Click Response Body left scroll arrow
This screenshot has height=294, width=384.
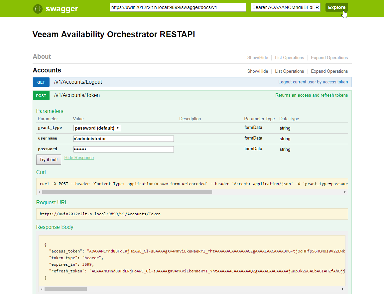point(42,289)
